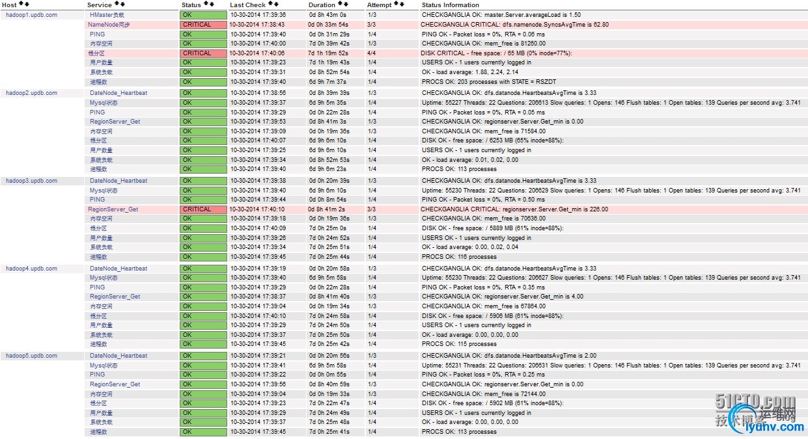This screenshot has height=439, width=808.
Task: Sort Duration column descending with the down arrow
Action: [x=346, y=4]
